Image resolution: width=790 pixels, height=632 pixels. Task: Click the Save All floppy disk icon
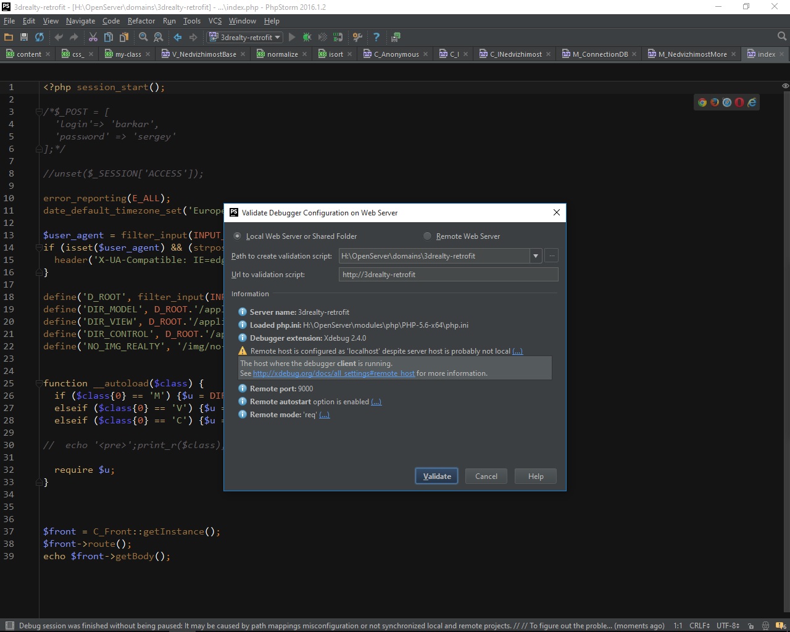[x=24, y=37]
